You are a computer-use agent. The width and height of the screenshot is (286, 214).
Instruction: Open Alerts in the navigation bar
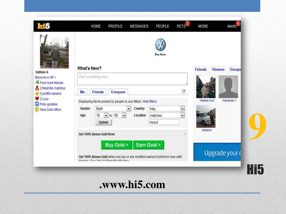pyautogui.click(x=232, y=26)
